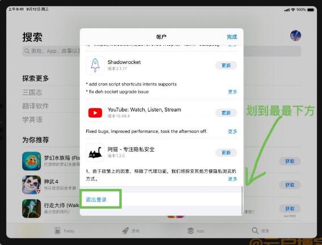Image resolution: width=322 pixels, height=245 pixels.
Task: Get 梦幻水族箱 with 获取 button
Action: pos(290,161)
